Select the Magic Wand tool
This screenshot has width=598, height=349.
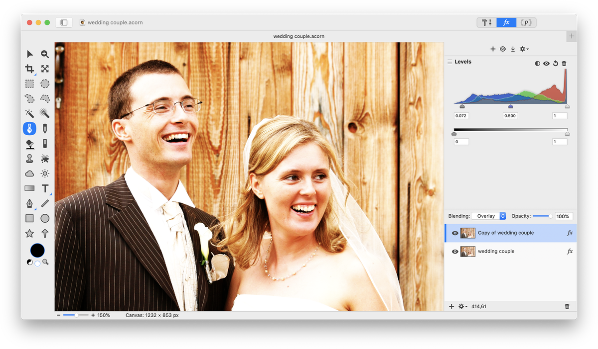pos(30,114)
